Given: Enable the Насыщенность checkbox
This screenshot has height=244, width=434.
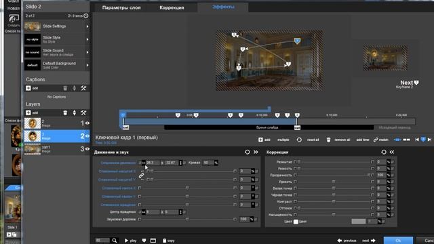Looking at the screenshot, I should click(x=295, y=215).
